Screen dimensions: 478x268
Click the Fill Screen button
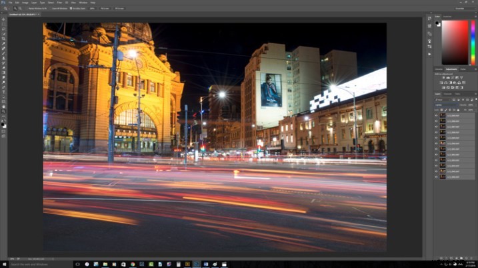pyautogui.click(x=119, y=9)
